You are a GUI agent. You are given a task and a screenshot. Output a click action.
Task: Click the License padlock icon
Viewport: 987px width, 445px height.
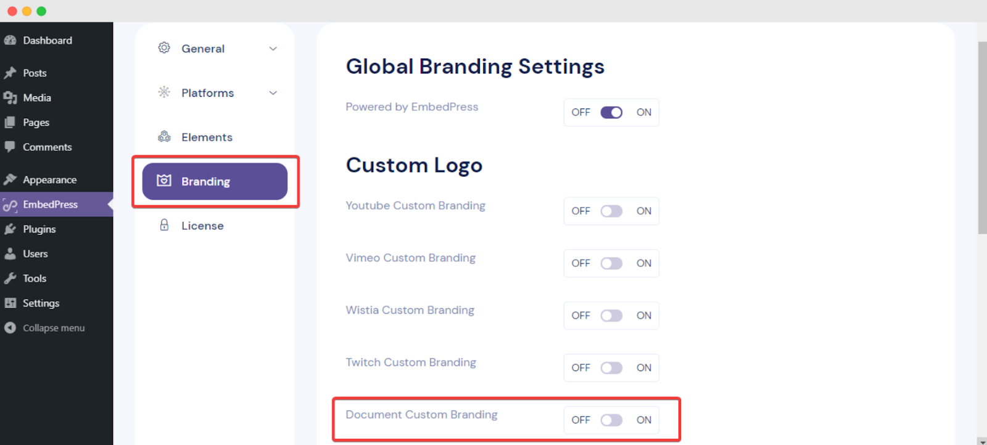click(x=164, y=225)
